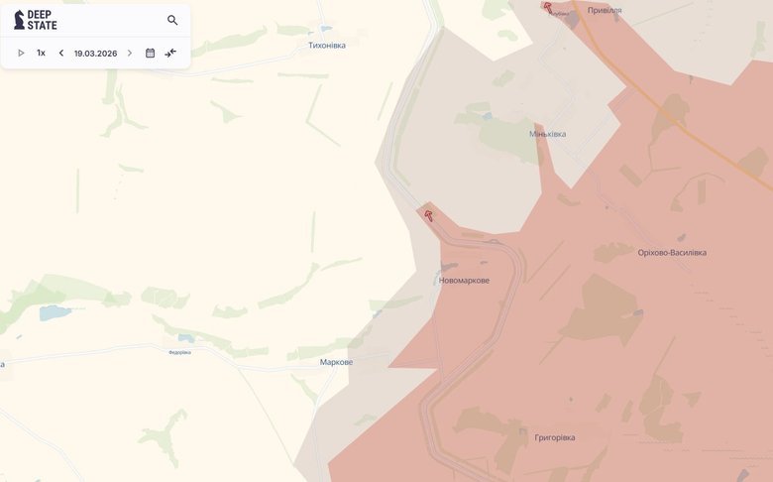Viewport: 773px width, 482px height.
Task: Start timeline playback
Action: tap(21, 53)
